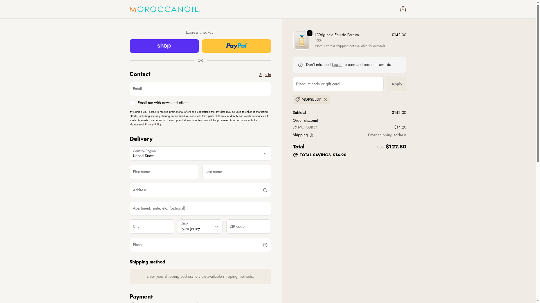Click the Sign in link
This screenshot has height=303, width=540.
click(265, 75)
